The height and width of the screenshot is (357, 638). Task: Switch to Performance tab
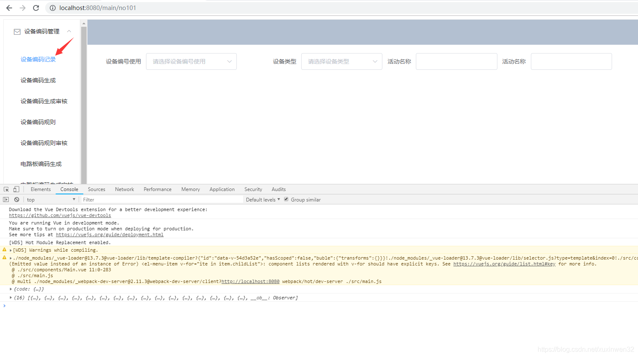pyautogui.click(x=158, y=189)
